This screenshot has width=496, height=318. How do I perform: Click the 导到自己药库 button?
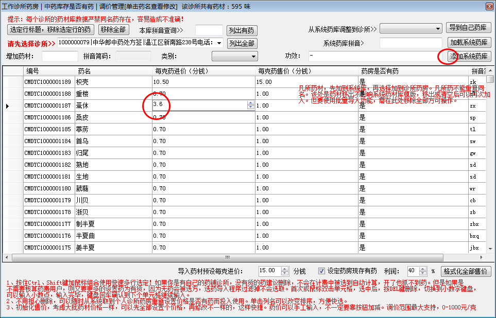coord(468,28)
